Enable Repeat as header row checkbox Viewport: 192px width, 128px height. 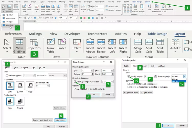click(129, 87)
